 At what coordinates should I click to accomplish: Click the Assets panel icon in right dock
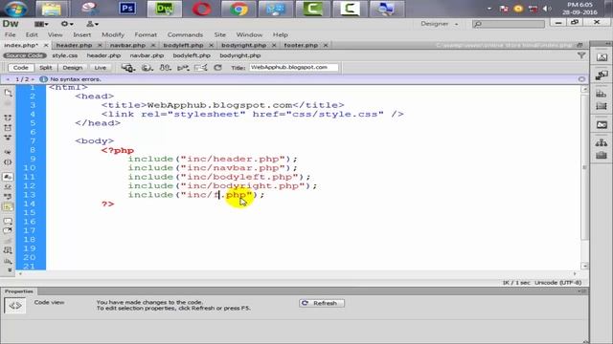tap(602, 155)
